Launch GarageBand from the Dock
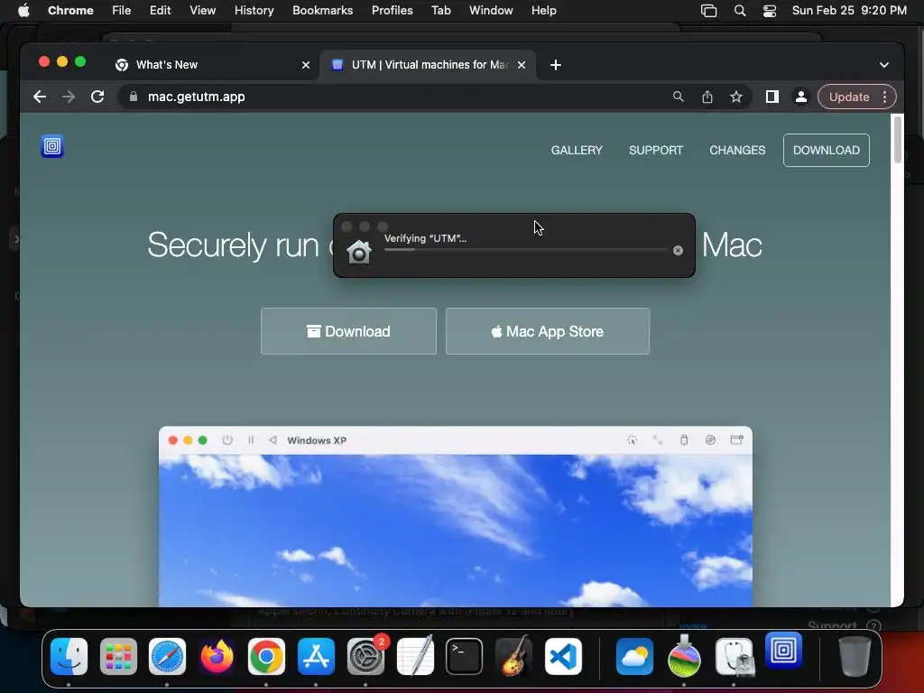 (513, 656)
